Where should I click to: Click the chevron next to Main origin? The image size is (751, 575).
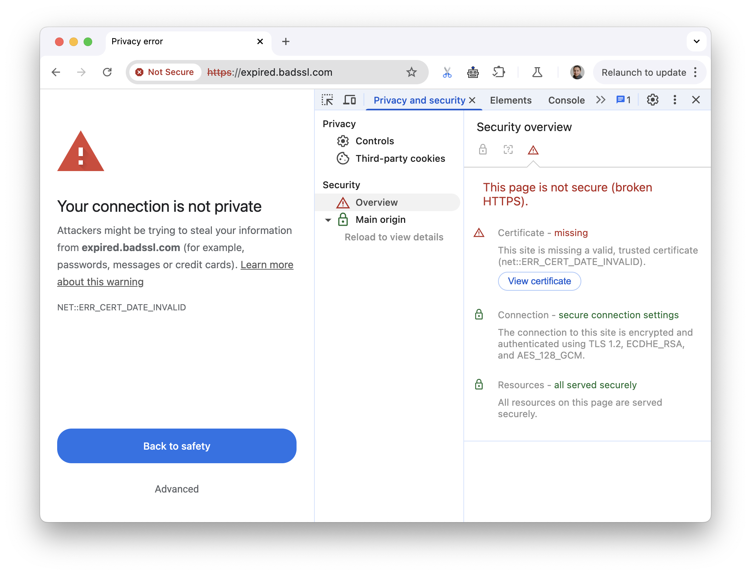[328, 219]
